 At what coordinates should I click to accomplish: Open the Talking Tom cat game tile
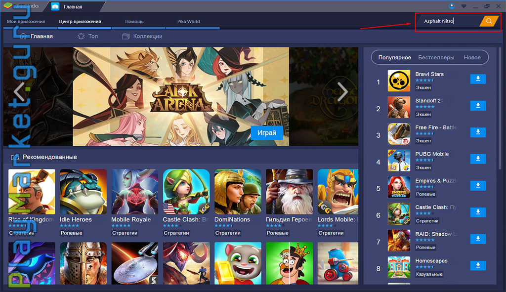238,263
